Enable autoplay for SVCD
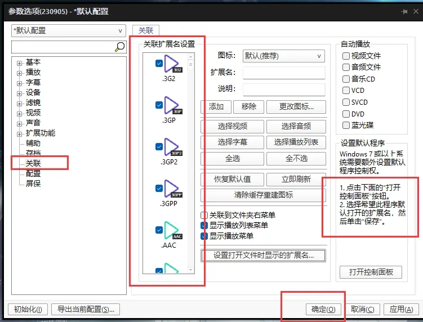The width and height of the screenshot is (423, 322). 346,102
